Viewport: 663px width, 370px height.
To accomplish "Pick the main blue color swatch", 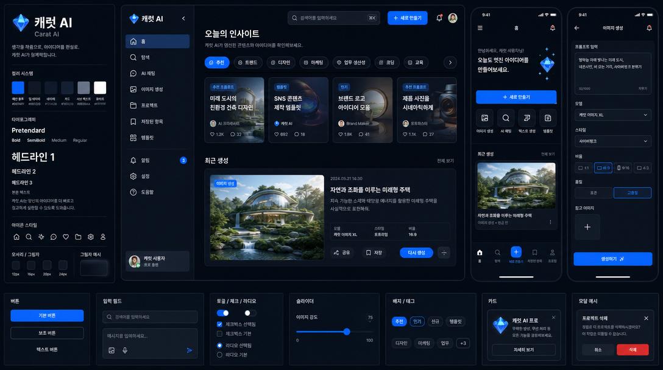I will 18,88.
